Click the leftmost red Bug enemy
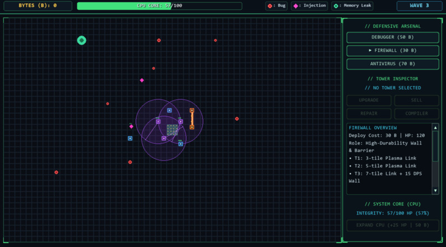This screenshot has height=247, width=446. point(56,173)
